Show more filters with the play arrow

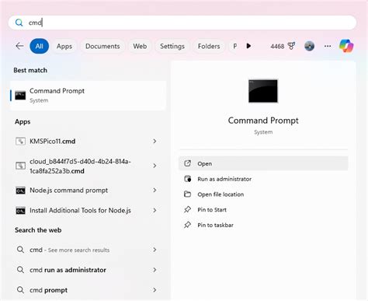click(x=248, y=46)
